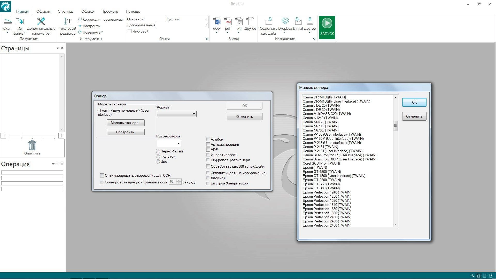Click the Настроить deskew tool

coord(89,26)
